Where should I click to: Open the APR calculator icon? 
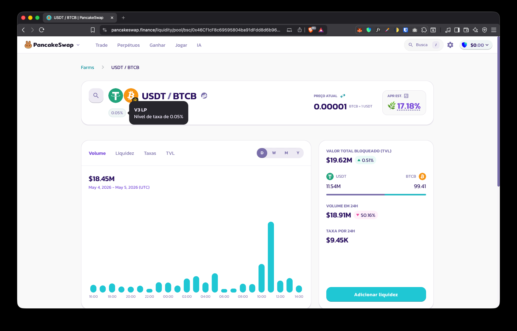(x=406, y=96)
